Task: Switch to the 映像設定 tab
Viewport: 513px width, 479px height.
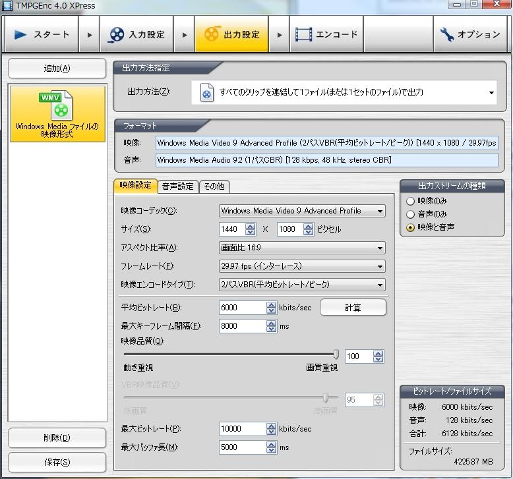Action: [x=135, y=185]
